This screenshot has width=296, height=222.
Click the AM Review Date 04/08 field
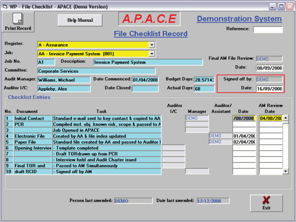tap(271, 118)
